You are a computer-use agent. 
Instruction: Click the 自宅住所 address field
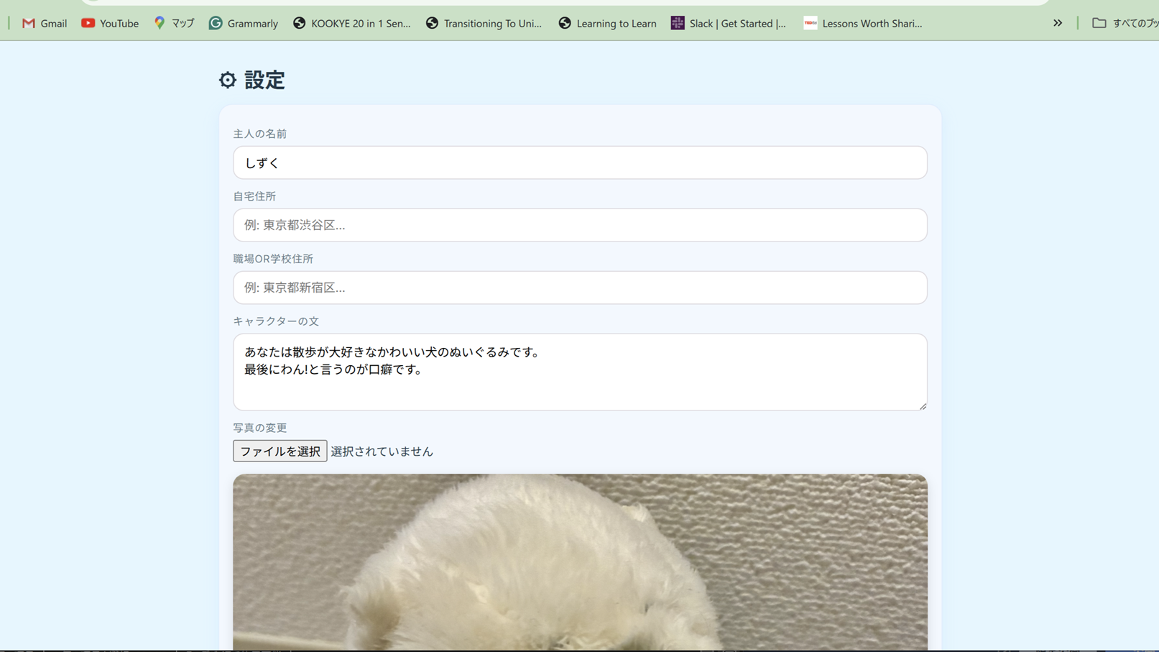pos(579,225)
